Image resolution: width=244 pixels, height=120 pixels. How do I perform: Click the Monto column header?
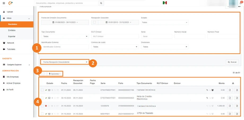point(222,83)
